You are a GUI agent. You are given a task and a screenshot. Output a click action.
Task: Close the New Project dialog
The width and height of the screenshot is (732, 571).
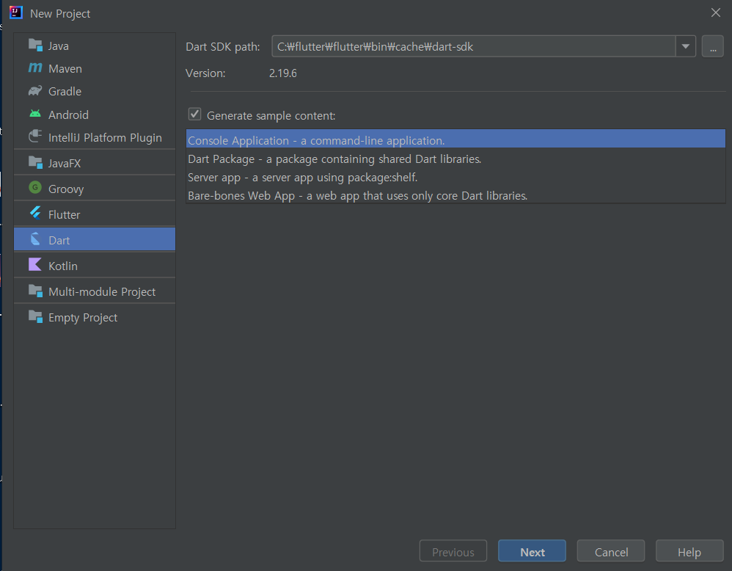(x=716, y=12)
